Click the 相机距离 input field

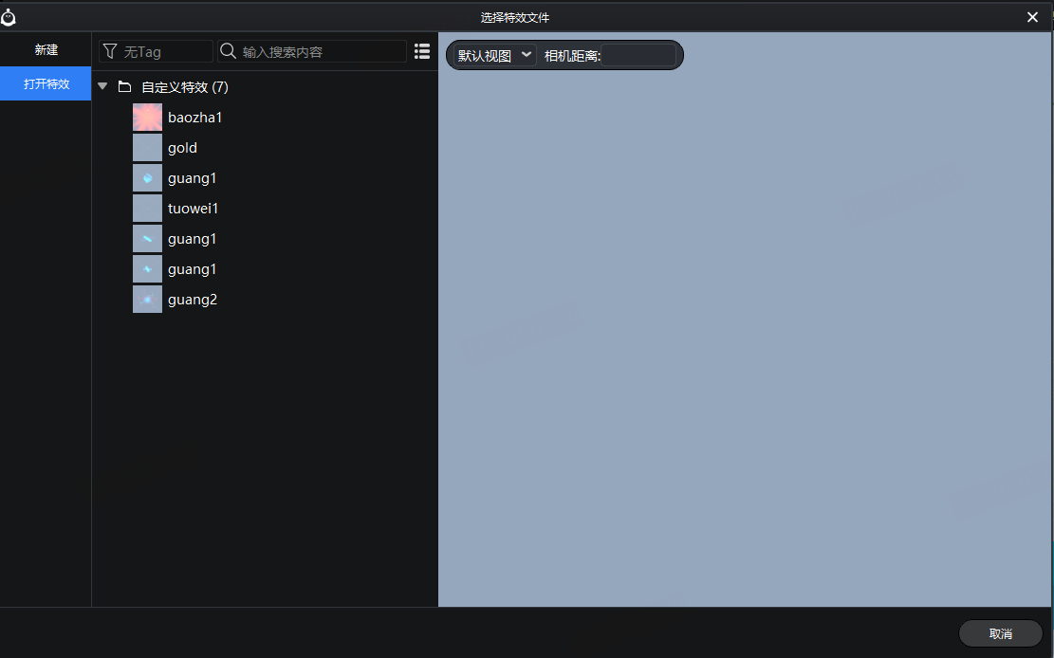tap(638, 55)
